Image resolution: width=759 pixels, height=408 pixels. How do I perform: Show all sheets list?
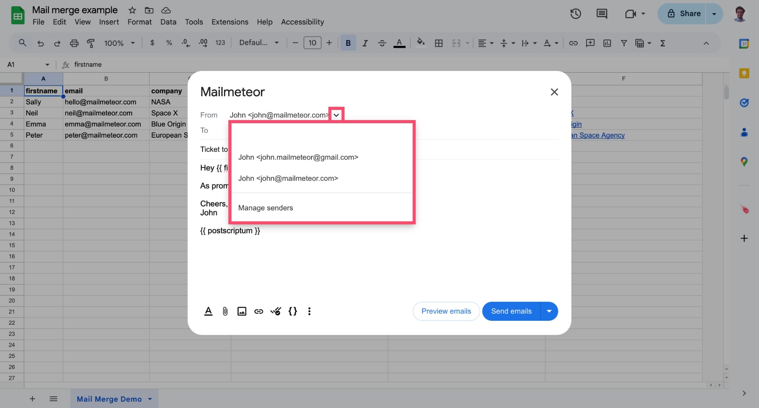pos(54,399)
